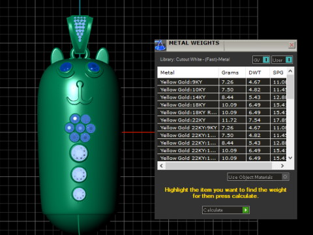Click the library name Cutout White label
The width and height of the screenshot is (313, 235).
[195, 59]
